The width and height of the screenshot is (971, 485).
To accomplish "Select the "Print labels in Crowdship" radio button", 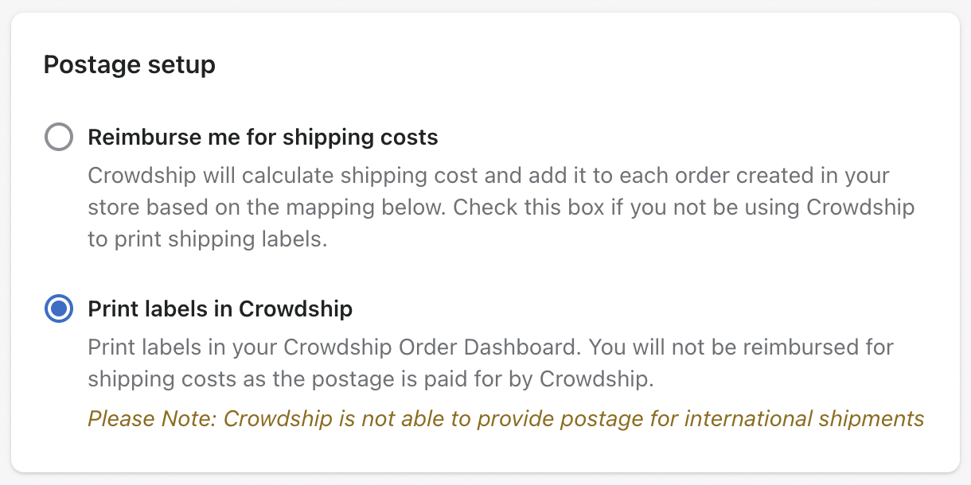I will click(x=58, y=309).
